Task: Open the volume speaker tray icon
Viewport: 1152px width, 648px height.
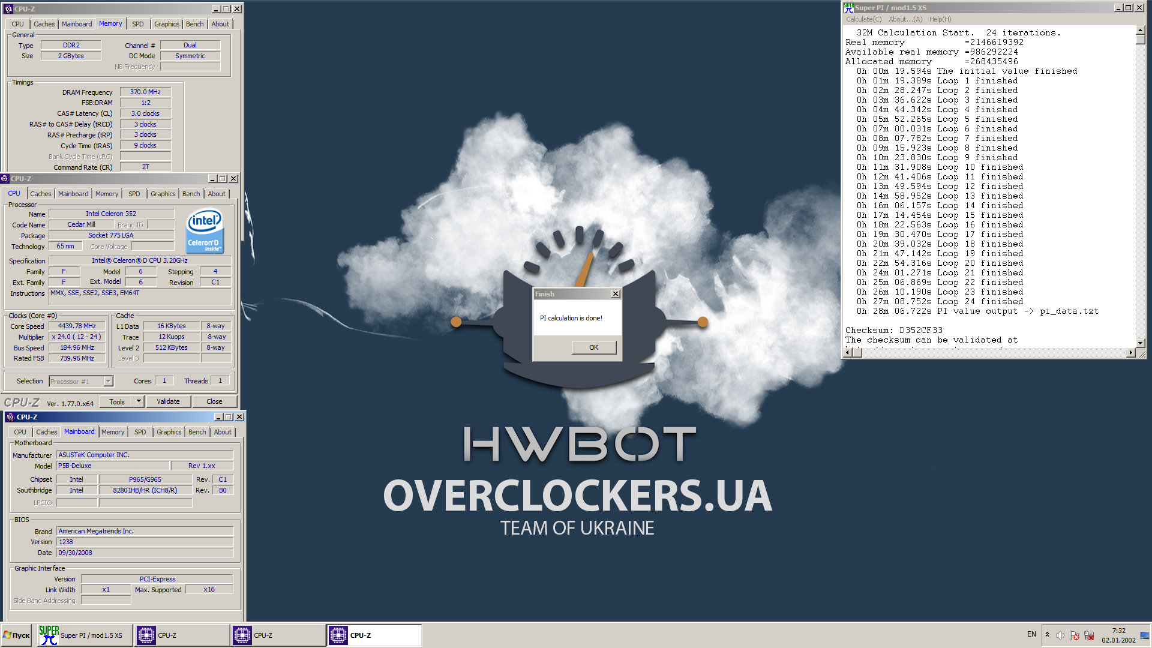Action: click(1060, 635)
